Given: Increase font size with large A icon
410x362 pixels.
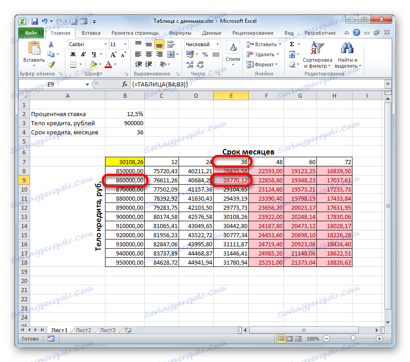Looking at the screenshot, I should [113, 54].
